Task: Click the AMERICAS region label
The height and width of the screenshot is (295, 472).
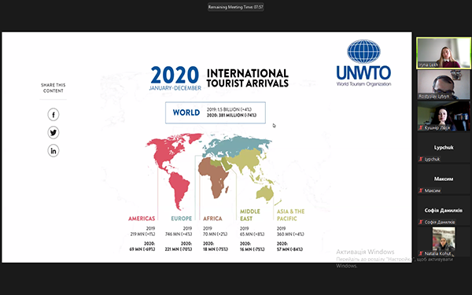Action: pyautogui.click(x=142, y=219)
